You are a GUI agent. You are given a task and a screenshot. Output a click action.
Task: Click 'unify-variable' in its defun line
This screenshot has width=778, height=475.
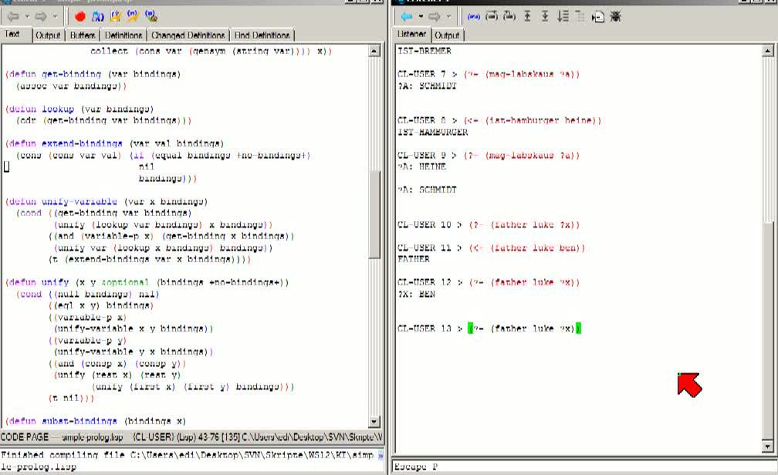(79, 201)
